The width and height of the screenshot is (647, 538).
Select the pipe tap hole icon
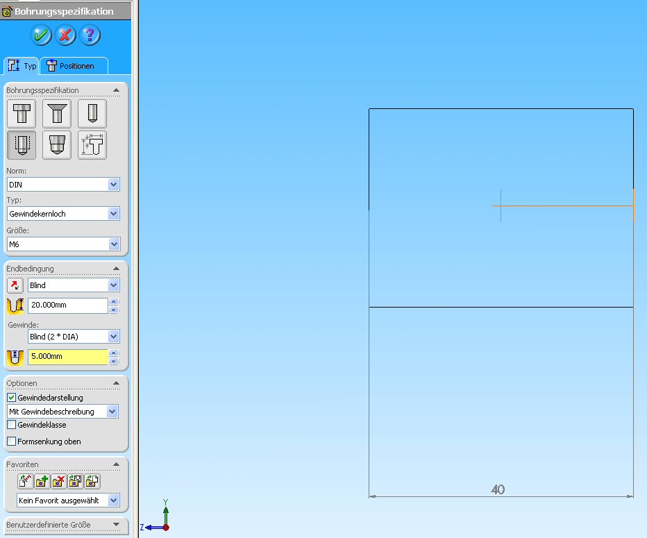[56, 145]
